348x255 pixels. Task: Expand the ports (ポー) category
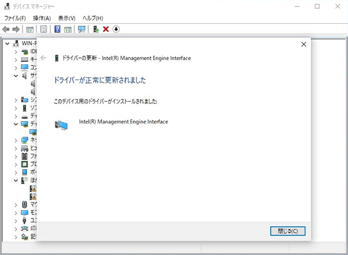pyautogui.click(x=16, y=173)
